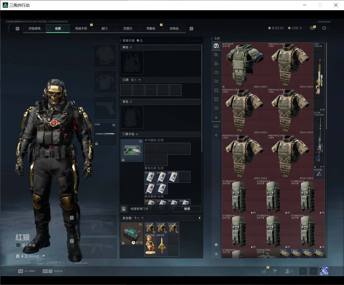Click the help mark beside 背包
The height and width of the screenshot is (285, 344).
[131, 102]
